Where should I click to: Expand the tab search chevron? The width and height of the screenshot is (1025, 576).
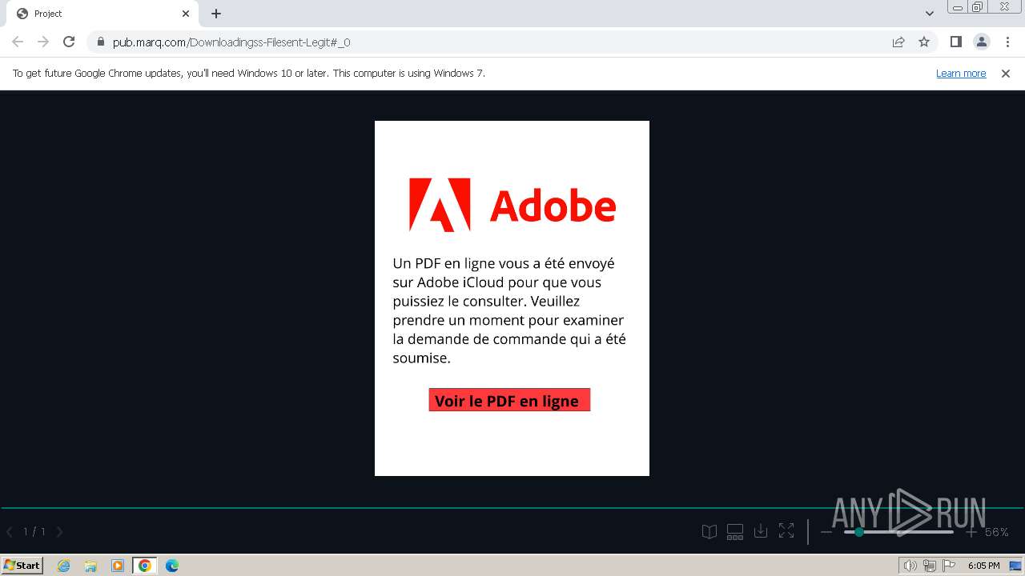tap(930, 14)
